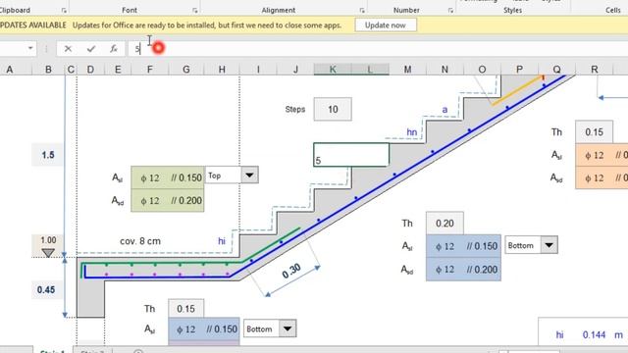Select column D header

(x=90, y=70)
